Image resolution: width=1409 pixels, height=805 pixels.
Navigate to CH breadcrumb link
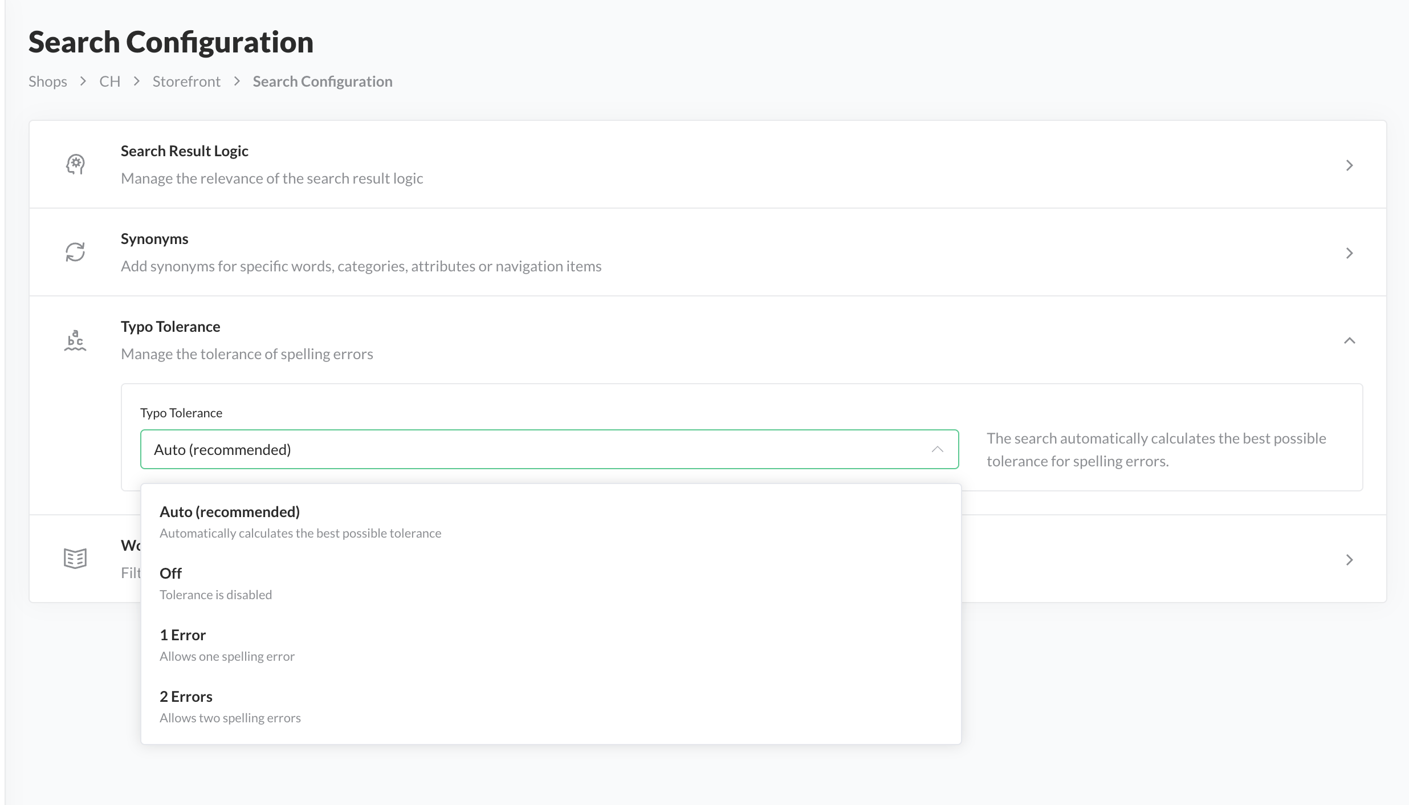click(109, 82)
